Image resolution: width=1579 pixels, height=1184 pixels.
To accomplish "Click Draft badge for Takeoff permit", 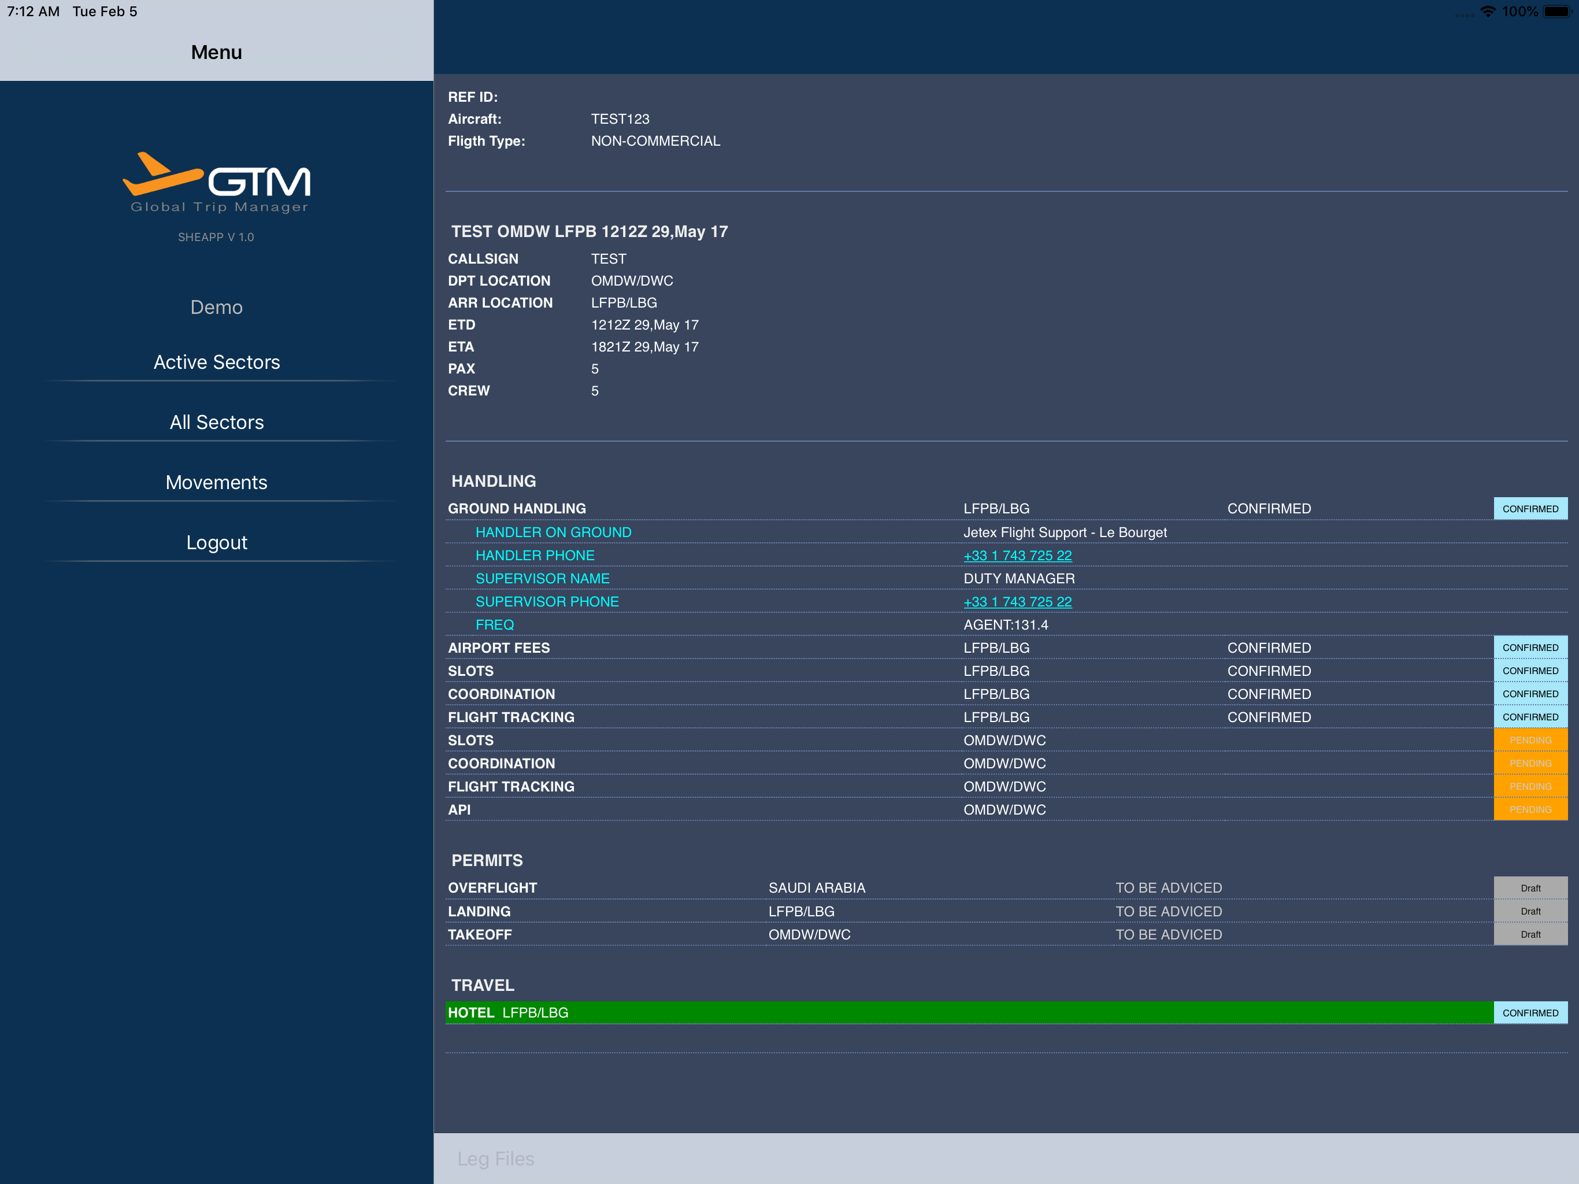I will pos(1530,934).
